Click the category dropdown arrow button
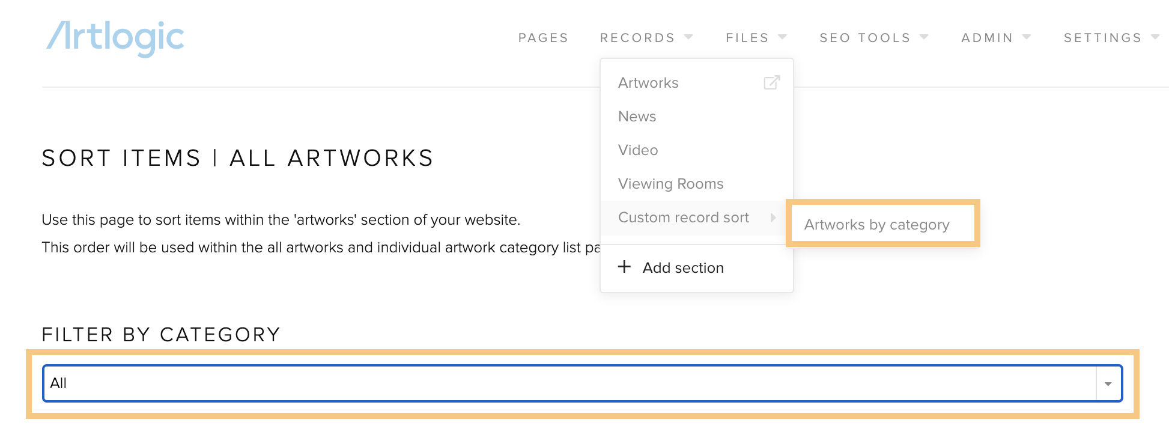1169x429 pixels. click(1109, 383)
